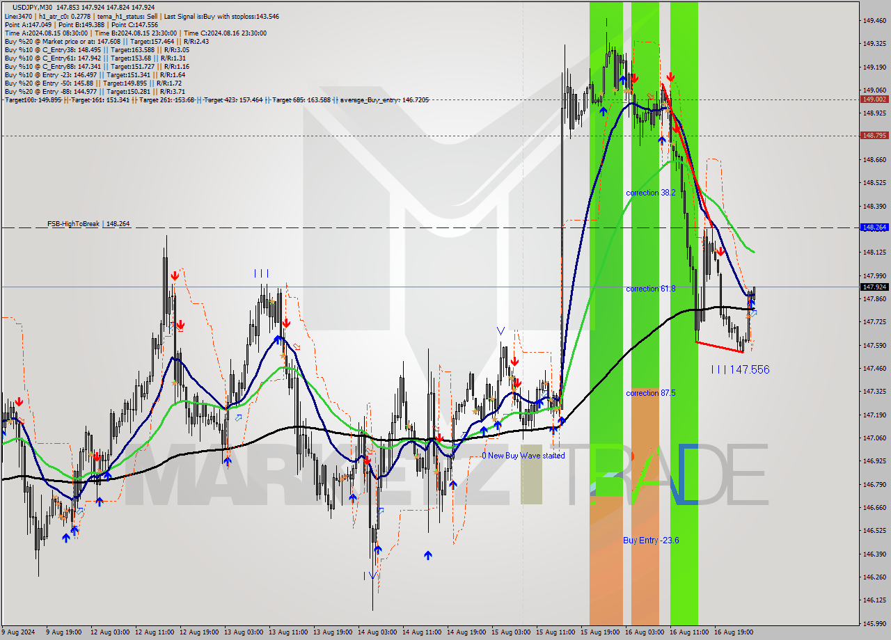
Task: Click the 146.525 price axis value
Action: [874, 531]
